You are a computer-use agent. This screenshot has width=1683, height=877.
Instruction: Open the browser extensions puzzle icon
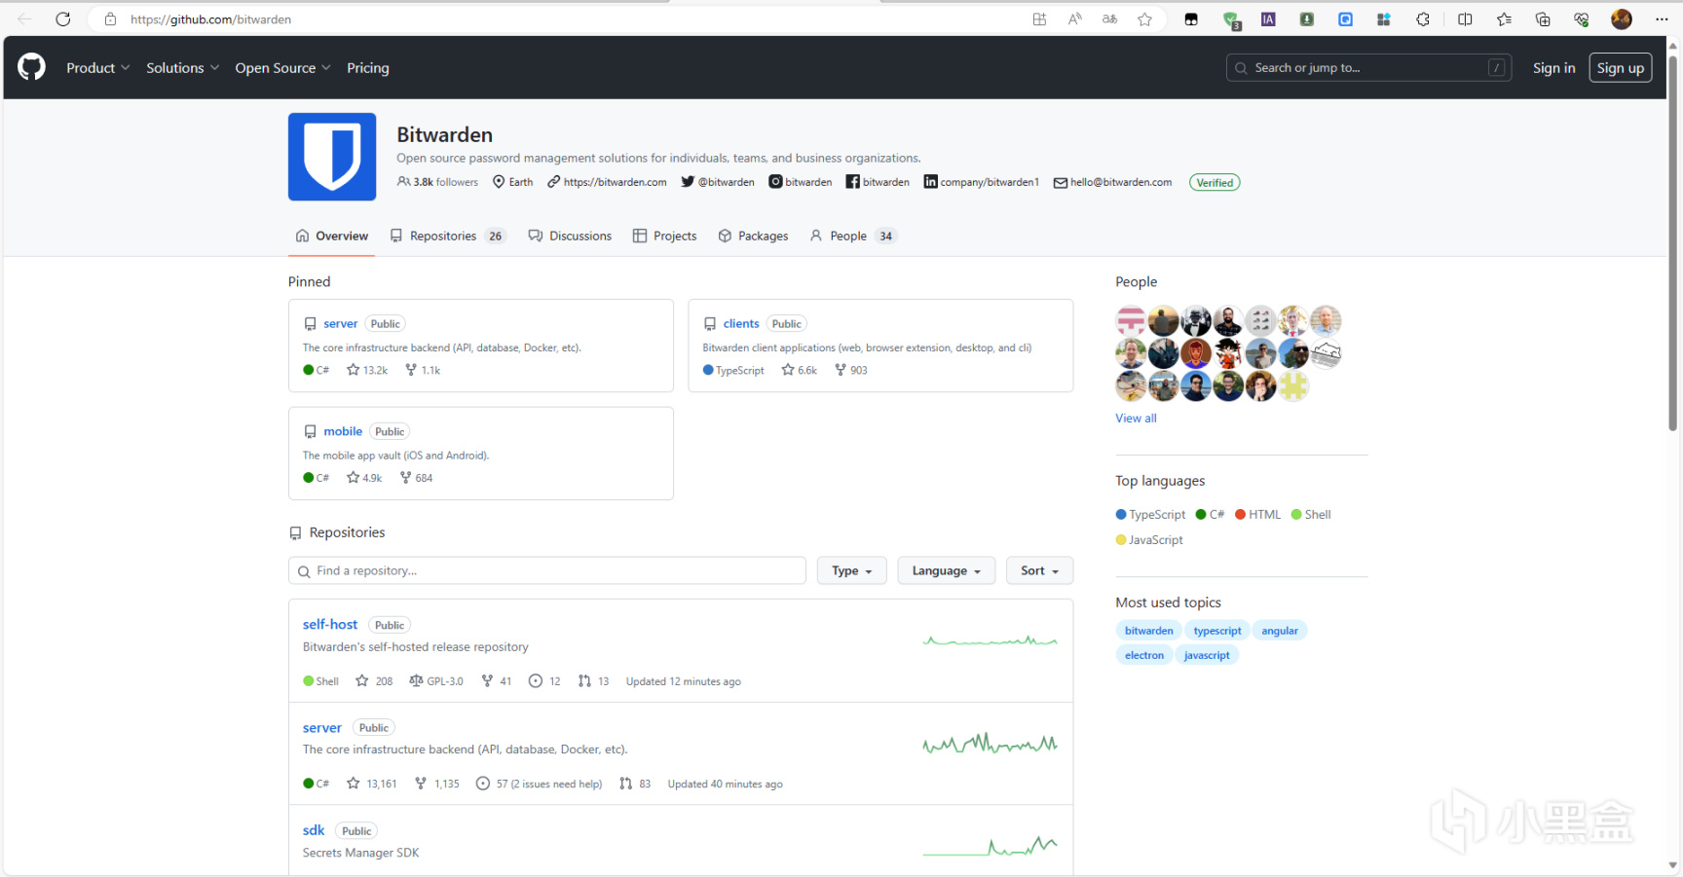click(1423, 19)
